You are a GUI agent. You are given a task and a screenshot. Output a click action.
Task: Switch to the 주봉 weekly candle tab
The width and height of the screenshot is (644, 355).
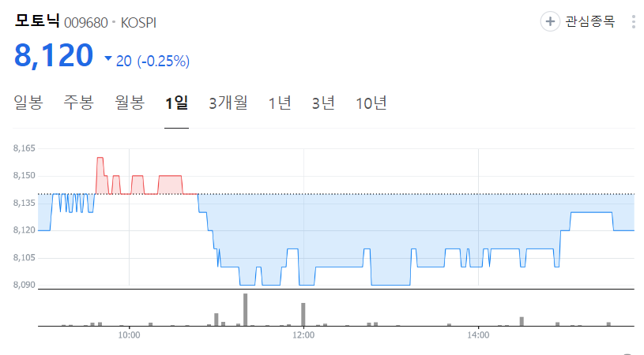79,103
